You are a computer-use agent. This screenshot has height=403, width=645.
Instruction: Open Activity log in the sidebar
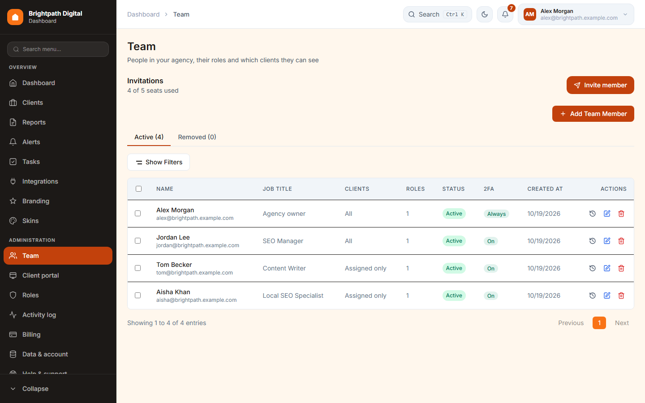58,315
